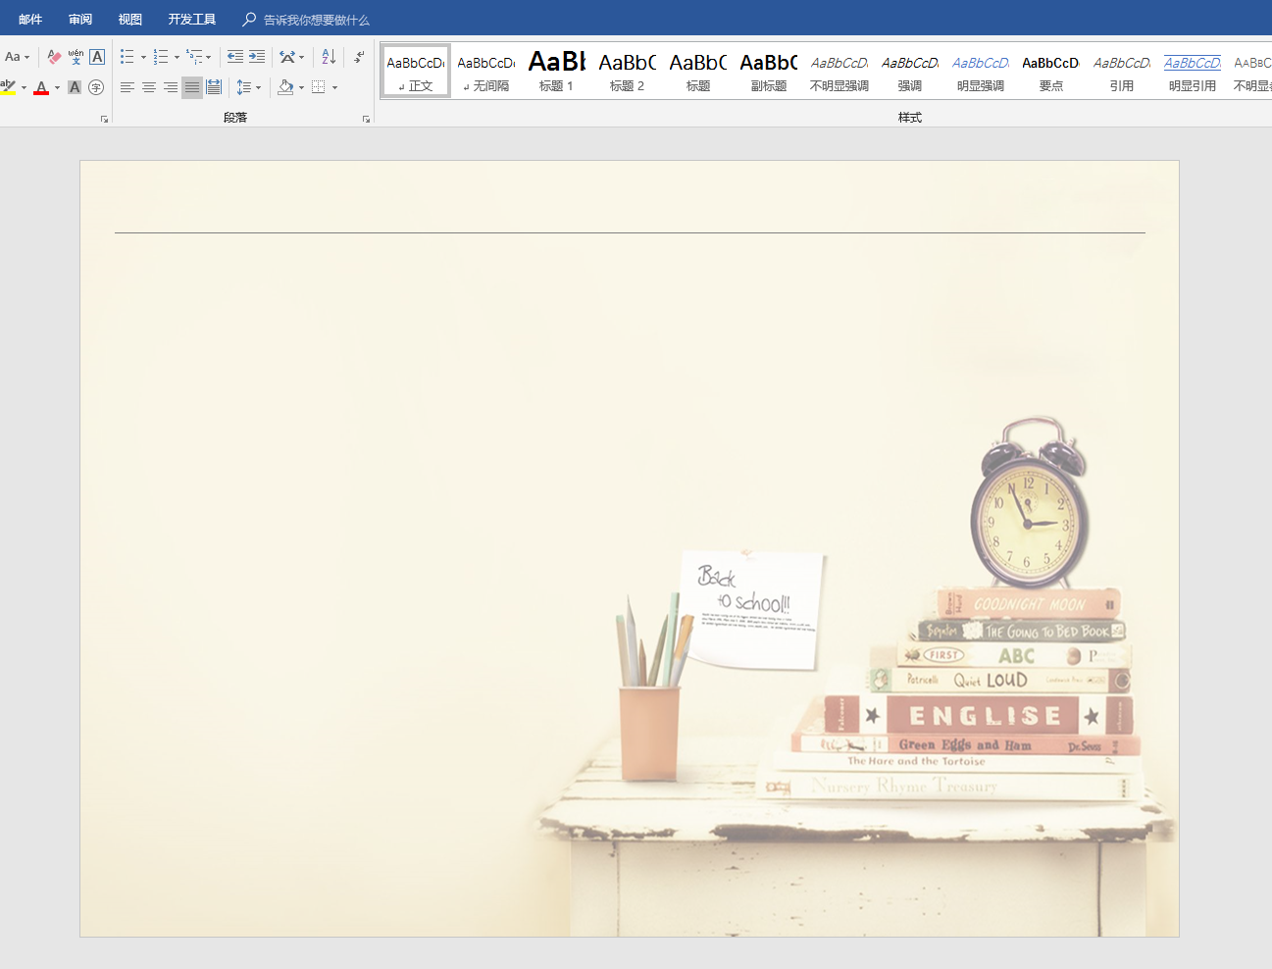The width and height of the screenshot is (1272, 969).
Task: Apply yellow text highlight color
Action: coord(8,87)
